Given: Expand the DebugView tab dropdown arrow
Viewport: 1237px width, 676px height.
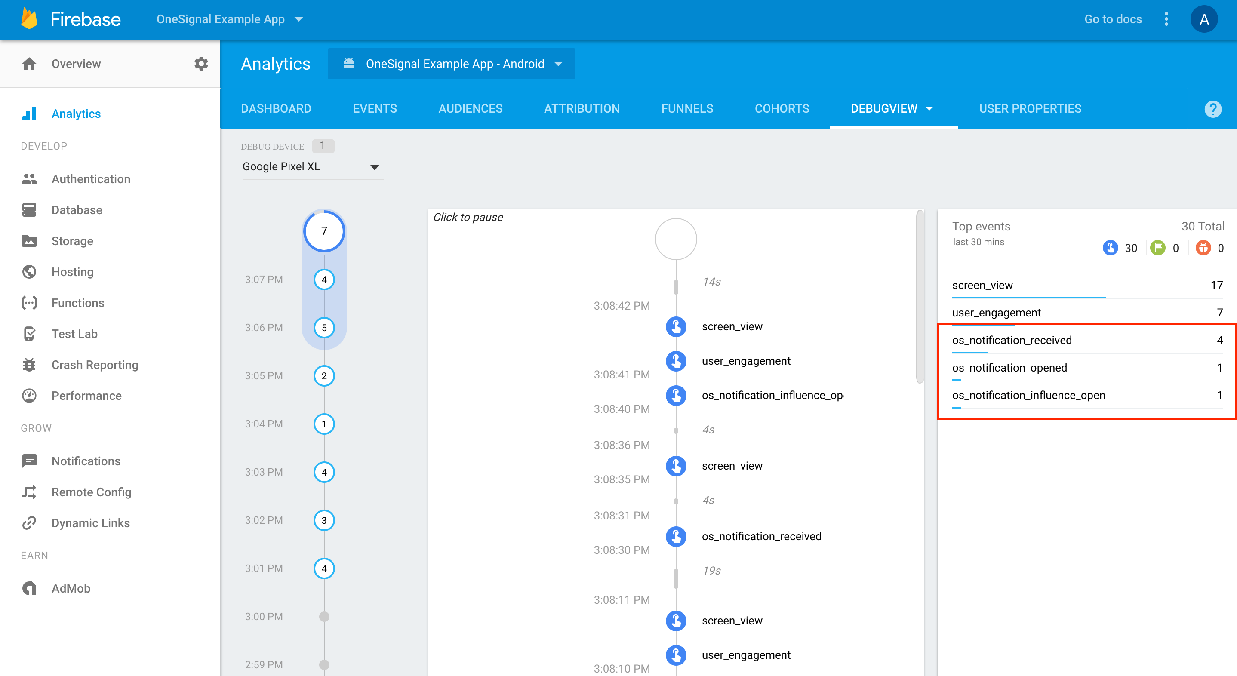Looking at the screenshot, I should click(929, 109).
